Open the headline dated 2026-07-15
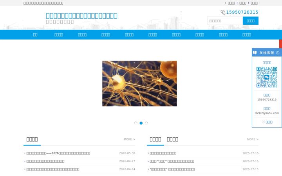The image size is (282, 176). coord(172,169)
